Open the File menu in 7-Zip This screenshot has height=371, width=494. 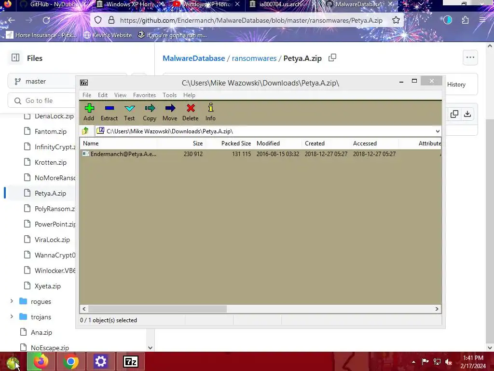click(x=87, y=95)
